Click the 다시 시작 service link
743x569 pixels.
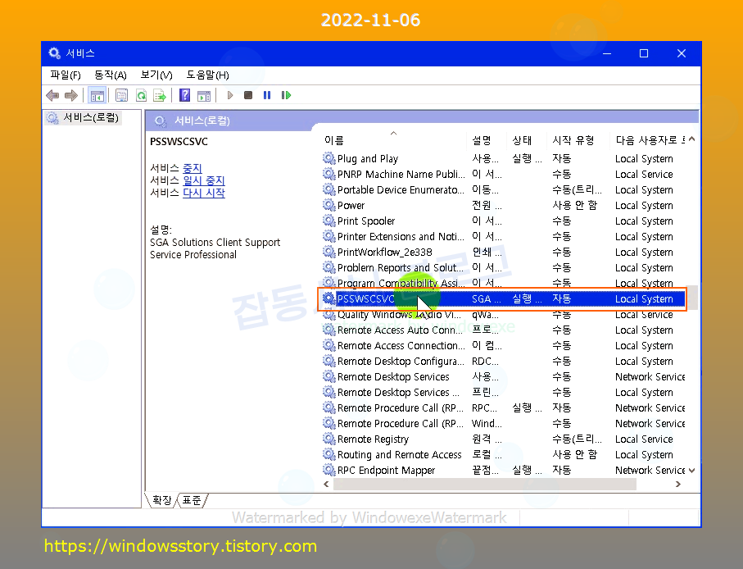click(x=204, y=193)
